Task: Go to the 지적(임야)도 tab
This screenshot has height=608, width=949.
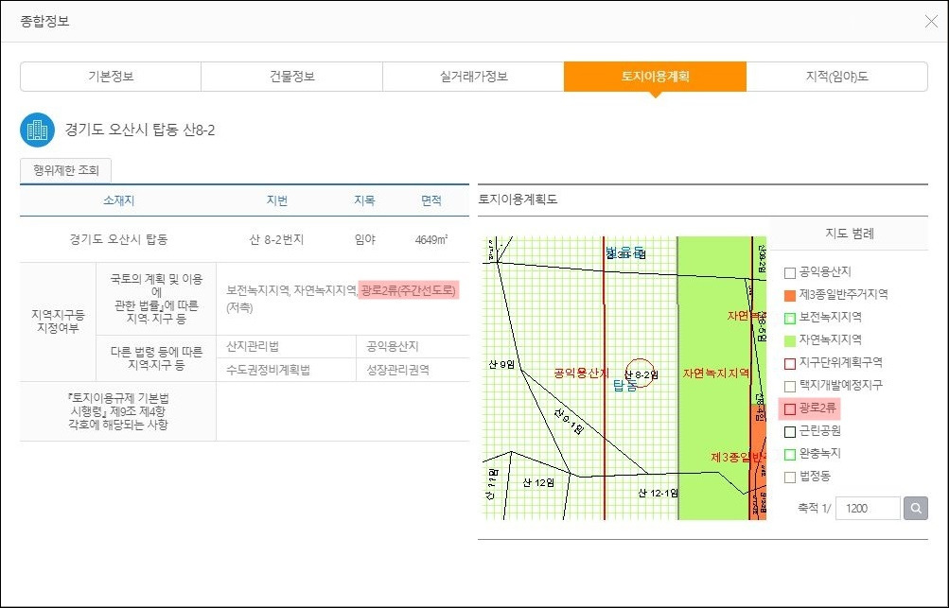Action: tap(836, 77)
